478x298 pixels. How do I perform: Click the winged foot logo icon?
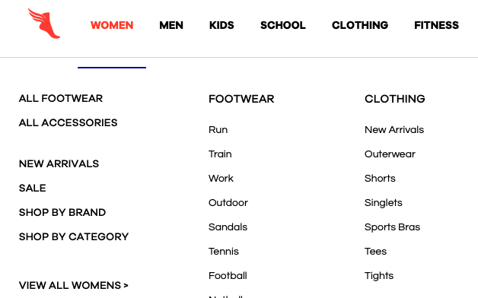tap(44, 24)
